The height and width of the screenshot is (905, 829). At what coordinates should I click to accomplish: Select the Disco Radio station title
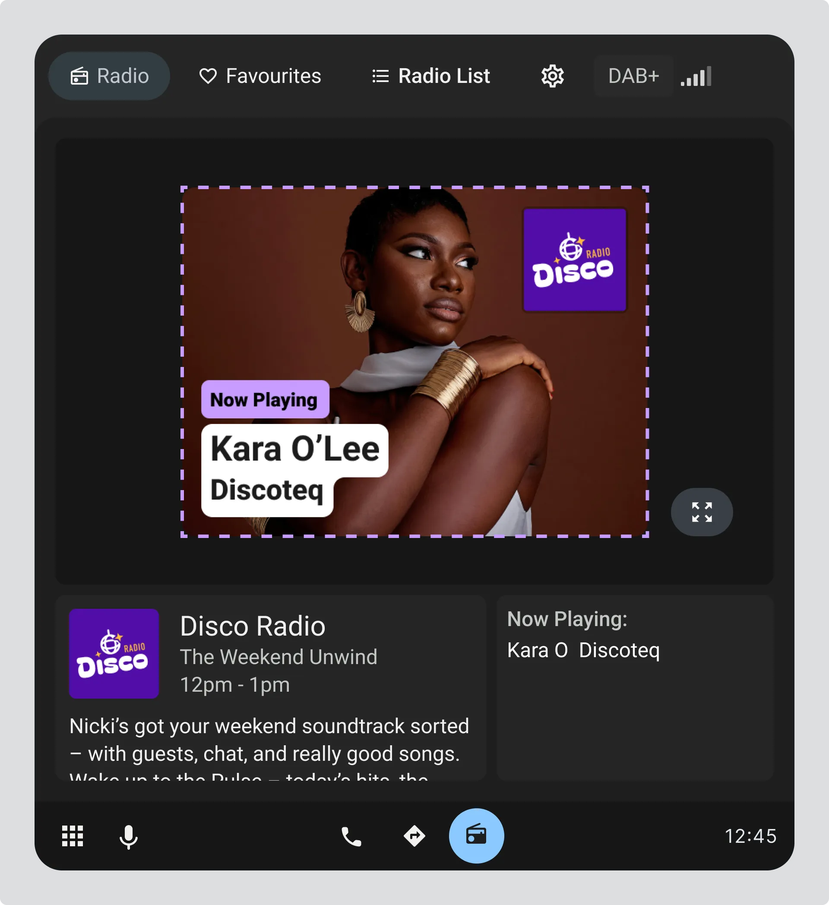click(x=253, y=626)
